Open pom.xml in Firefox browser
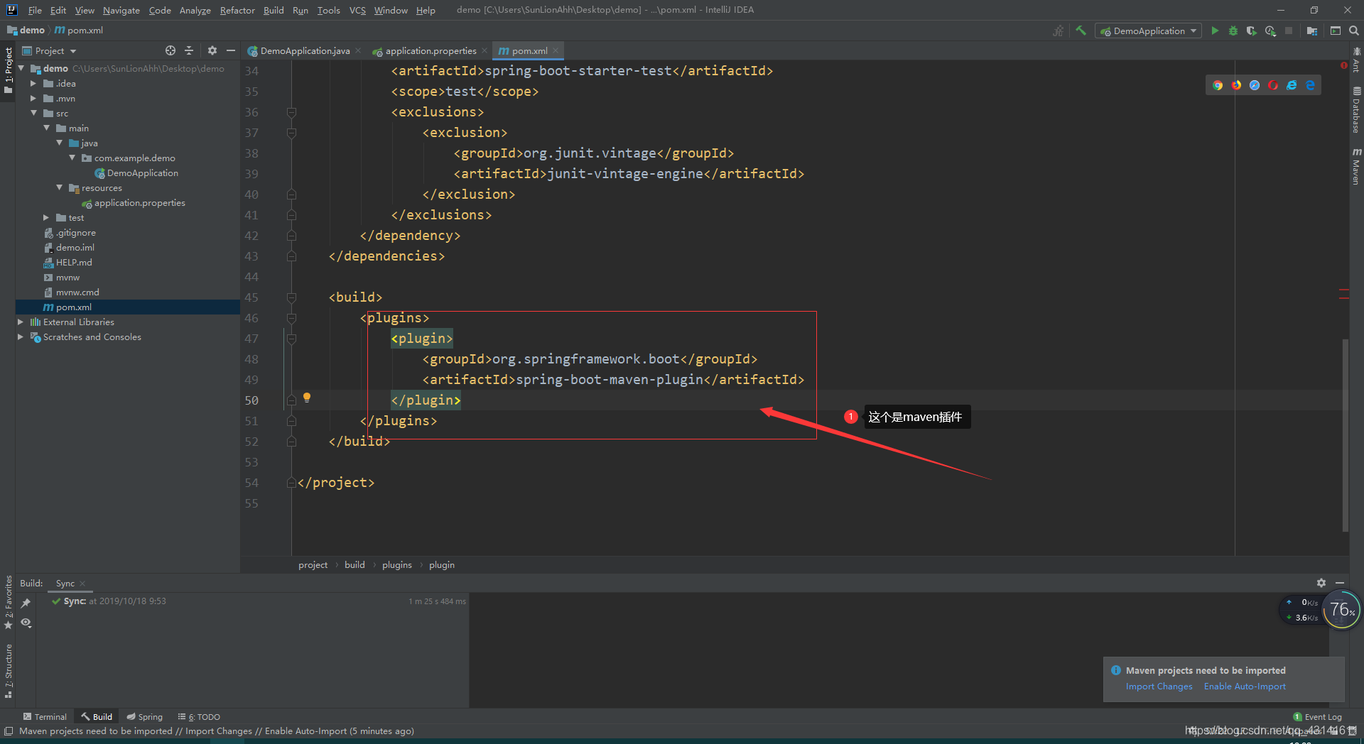The image size is (1364, 744). (x=1236, y=85)
